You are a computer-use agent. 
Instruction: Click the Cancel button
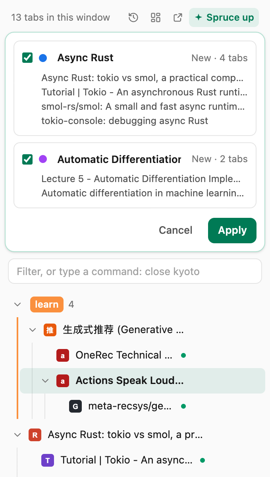tap(175, 231)
